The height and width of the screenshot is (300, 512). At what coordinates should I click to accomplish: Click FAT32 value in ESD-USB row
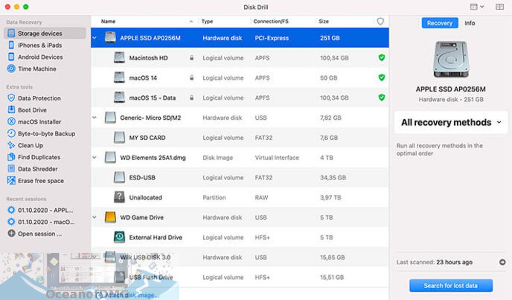(x=264, y=178)
